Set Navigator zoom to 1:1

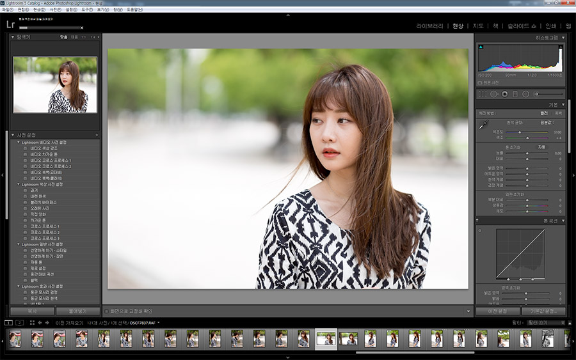pos(83,37)
